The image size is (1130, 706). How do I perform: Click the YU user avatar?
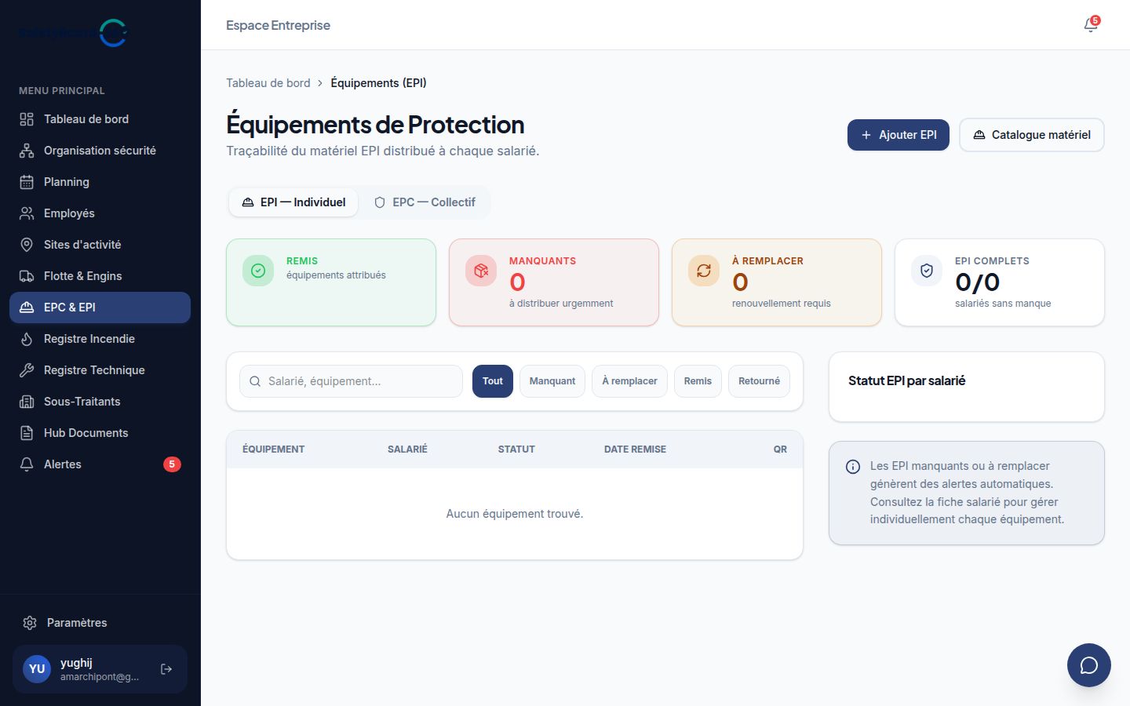tap(37, 669)
